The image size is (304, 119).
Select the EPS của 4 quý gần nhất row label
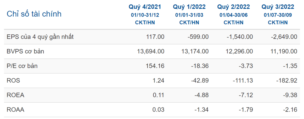point(40,37)
